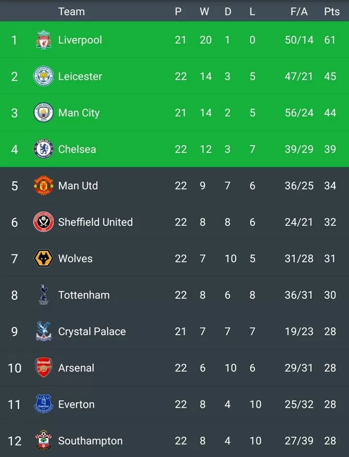Image resolution: width=349 pixels, height=457 pixels.
Task: Click the Leicester City club badge
Action: 44,76
